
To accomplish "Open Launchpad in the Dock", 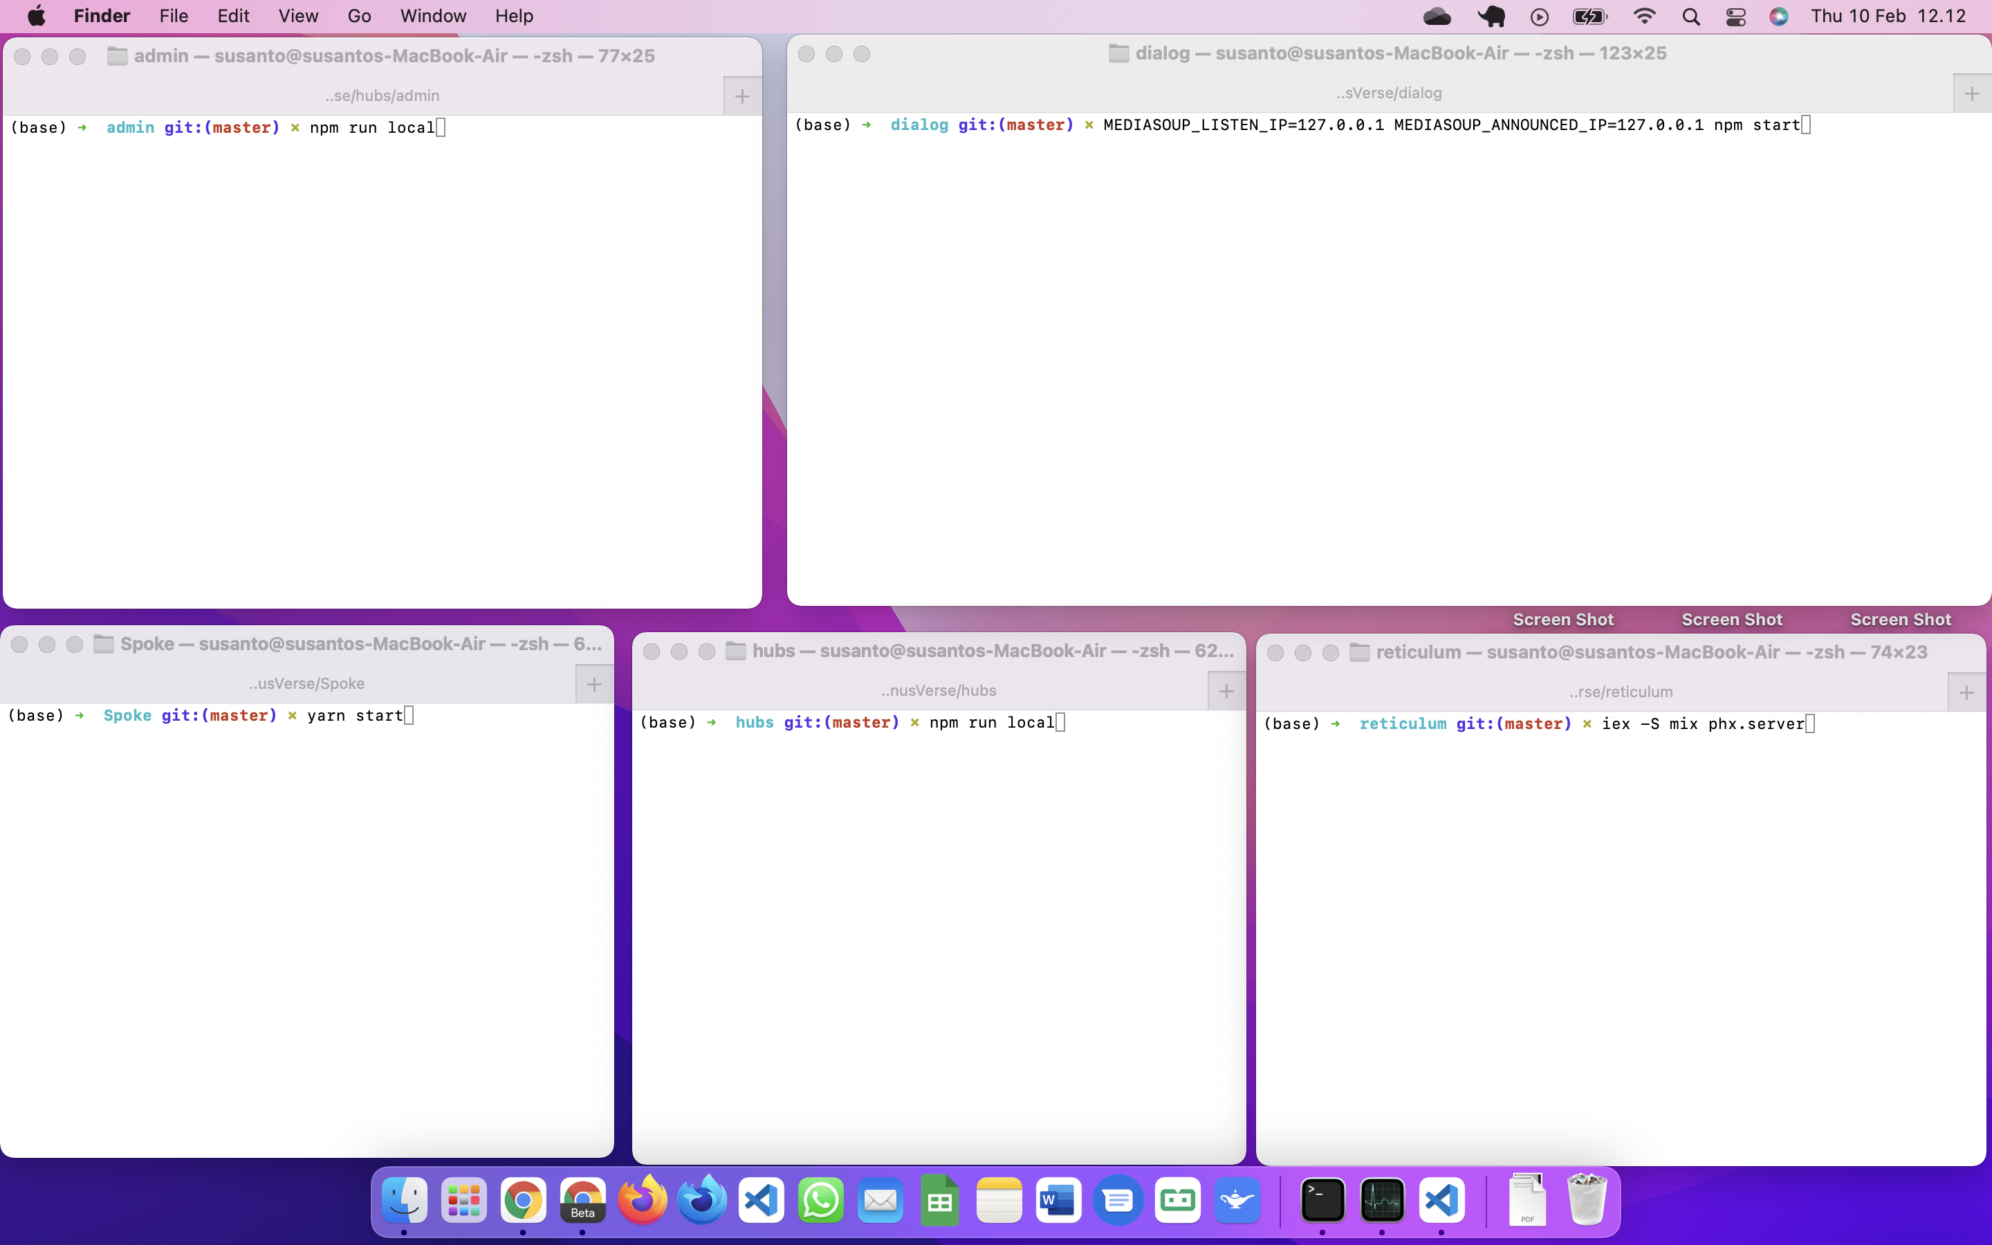I will (463, 1201).
